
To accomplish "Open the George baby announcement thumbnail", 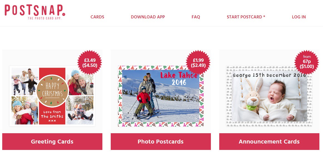I will [x=269, y=96].
